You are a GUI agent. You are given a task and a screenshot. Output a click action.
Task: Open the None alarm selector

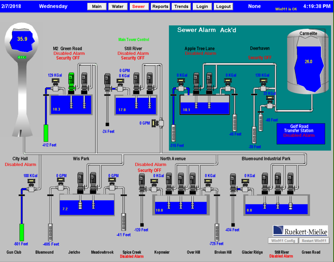(x=254, y=6)
